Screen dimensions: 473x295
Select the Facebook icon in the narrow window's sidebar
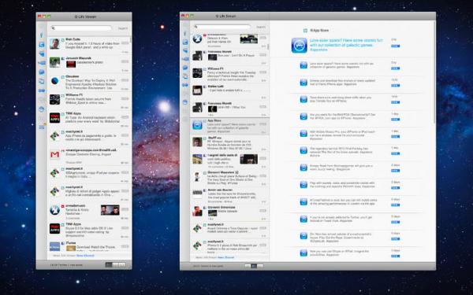tap(42, 35)
